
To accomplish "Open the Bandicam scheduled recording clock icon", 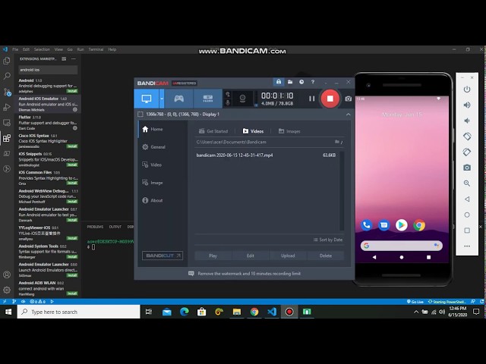I will tap(301, 82).
